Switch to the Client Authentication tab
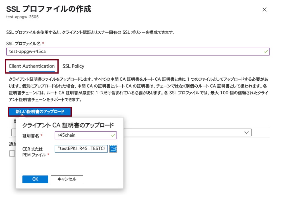Screen dimensions: 283x197 pos(32,66)
